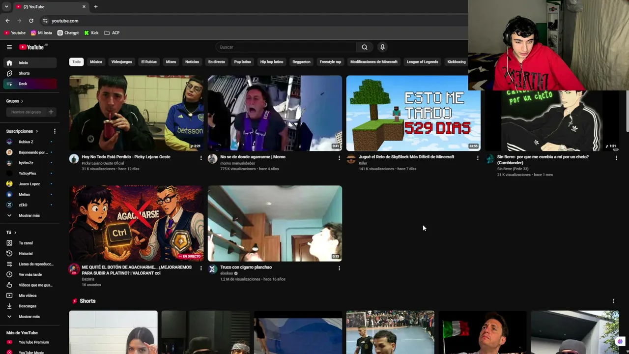Select the El Rubius chip

tap(149, 62)
